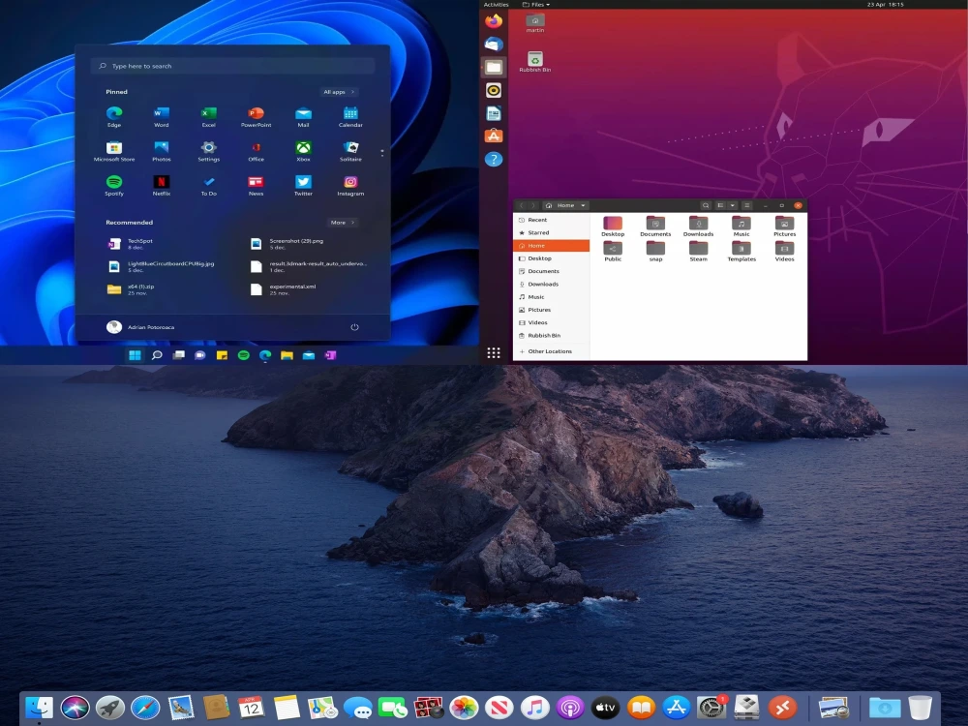
Task: Open the pinned Twitter app
Action: [x=303, y=185]
